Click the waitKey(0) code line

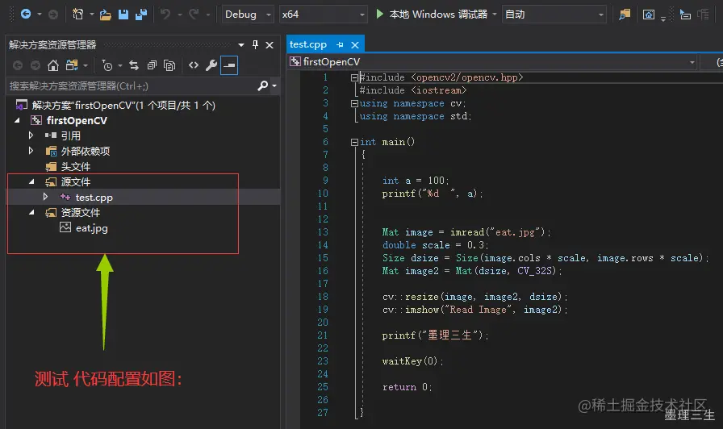412,361
